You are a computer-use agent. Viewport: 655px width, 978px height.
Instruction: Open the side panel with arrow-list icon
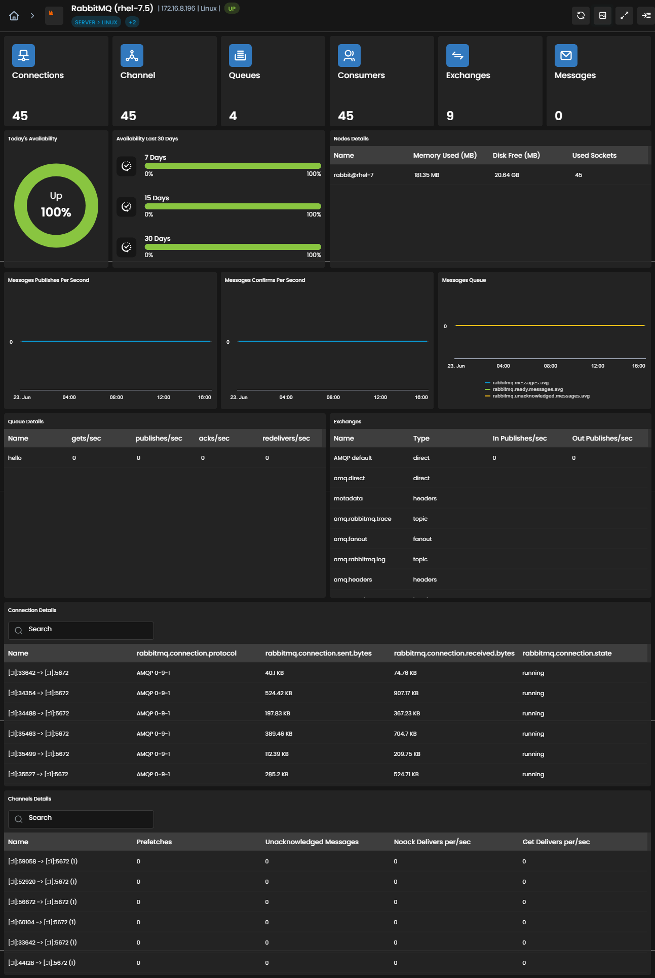646,15
